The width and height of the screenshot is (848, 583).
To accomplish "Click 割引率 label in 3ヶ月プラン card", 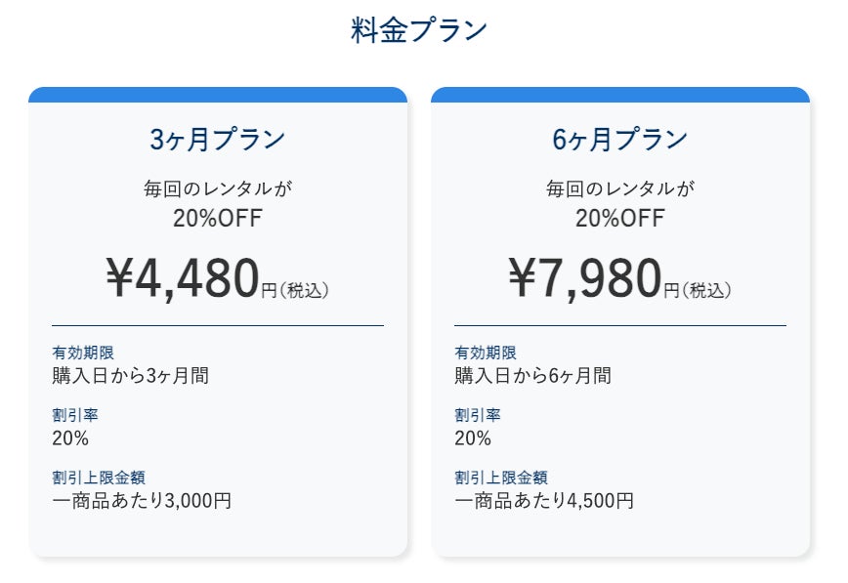I will point(75,415).
